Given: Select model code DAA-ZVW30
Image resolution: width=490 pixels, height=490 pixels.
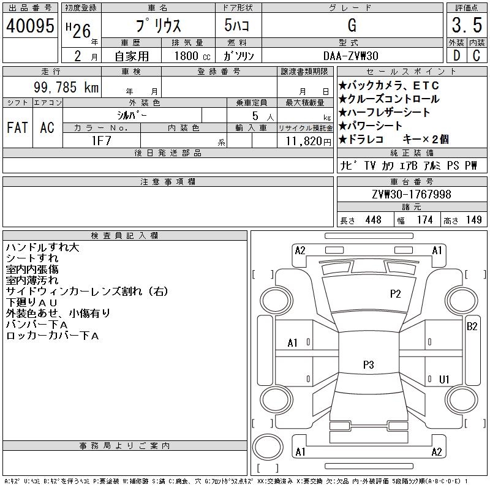Looking at the screenshot, I should (x=351, y=56).
